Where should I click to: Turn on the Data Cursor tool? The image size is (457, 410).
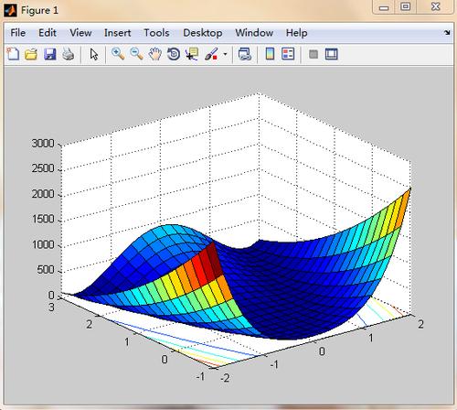[192, 54]
